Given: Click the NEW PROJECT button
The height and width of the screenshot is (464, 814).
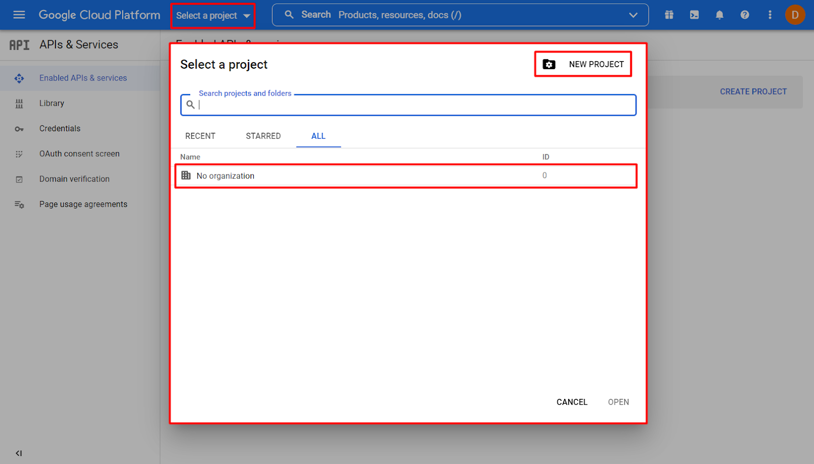Looking at the screenshot, I should [583, 64].
